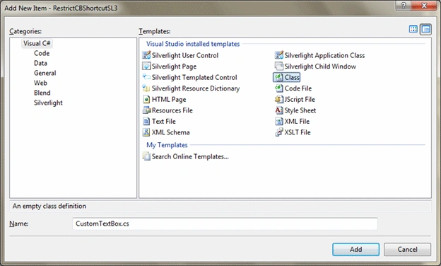The width and height of the screenshot is (441, 266).
Task: Click the 'Silverlight Child Window' label
Action: tap(320, 66)
